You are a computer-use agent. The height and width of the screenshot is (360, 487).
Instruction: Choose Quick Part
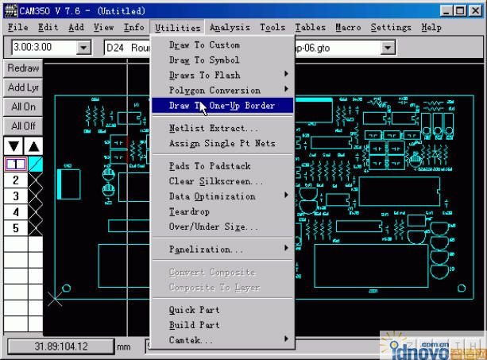[222, 310]
